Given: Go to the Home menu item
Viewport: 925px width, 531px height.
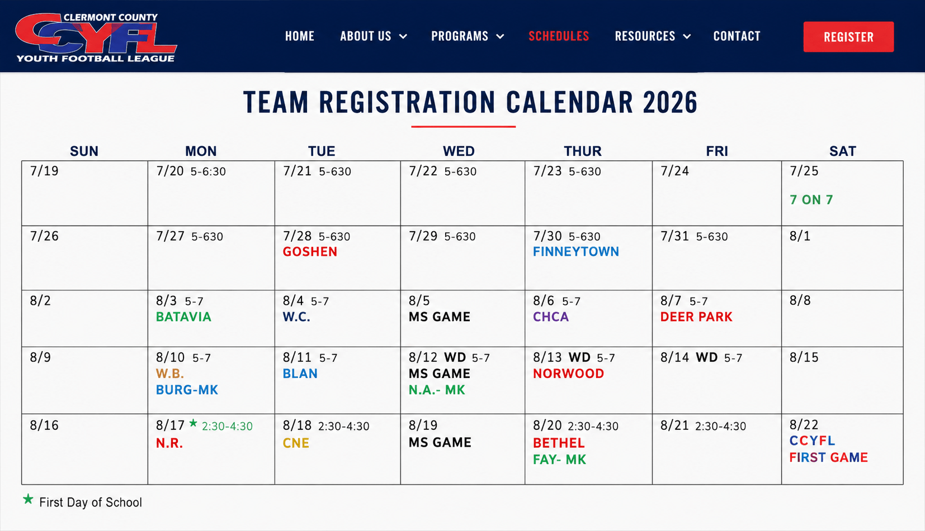Looking at the screenshot, I should (300, 36).
